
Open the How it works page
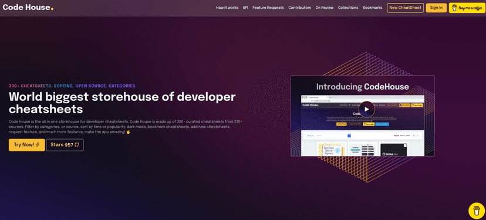coord(227,8)
